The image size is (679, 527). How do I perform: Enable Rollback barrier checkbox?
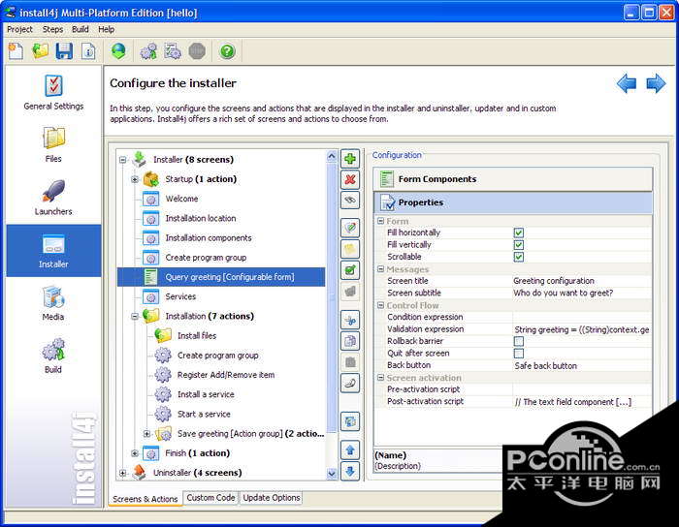tap(518, 341)
